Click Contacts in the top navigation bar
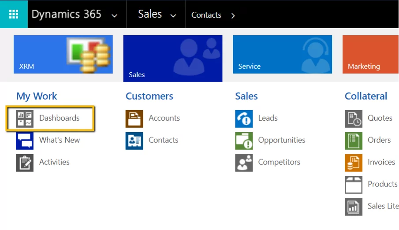The image size is (399, 230). click(x=206, y=15)
